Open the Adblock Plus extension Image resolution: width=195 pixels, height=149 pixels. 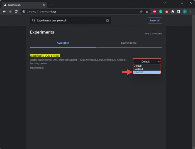(x=155, y=12)
